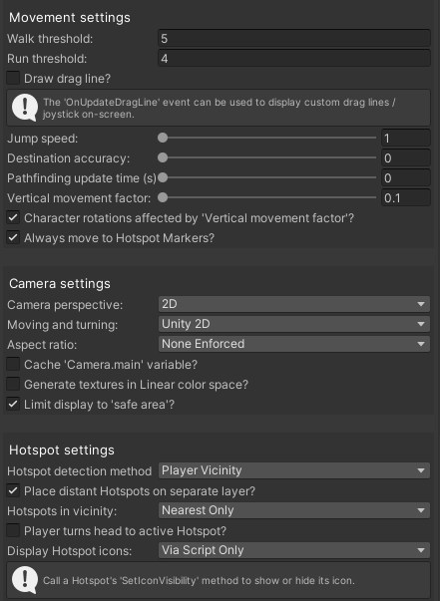Click the SetIconVisibility info exclamation icon
Viewport: 440px width, 601px height.
25,580
